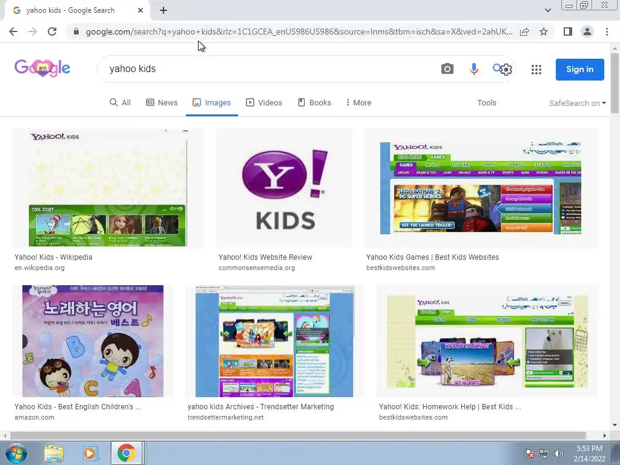Open the Chrome profile avatar icon

click(587, 31)
